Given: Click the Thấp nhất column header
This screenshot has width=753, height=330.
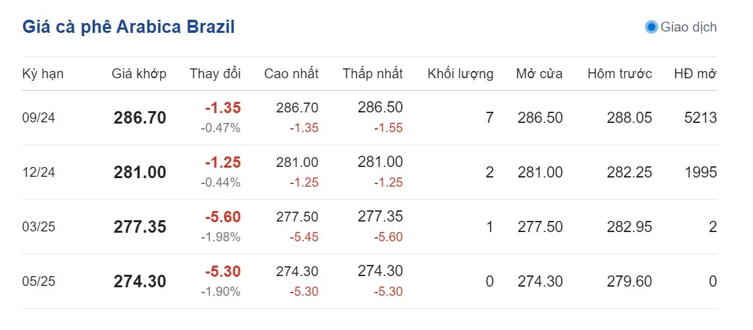Looking at the screenshot, I should pyautogui.click(x=373, y=74).
